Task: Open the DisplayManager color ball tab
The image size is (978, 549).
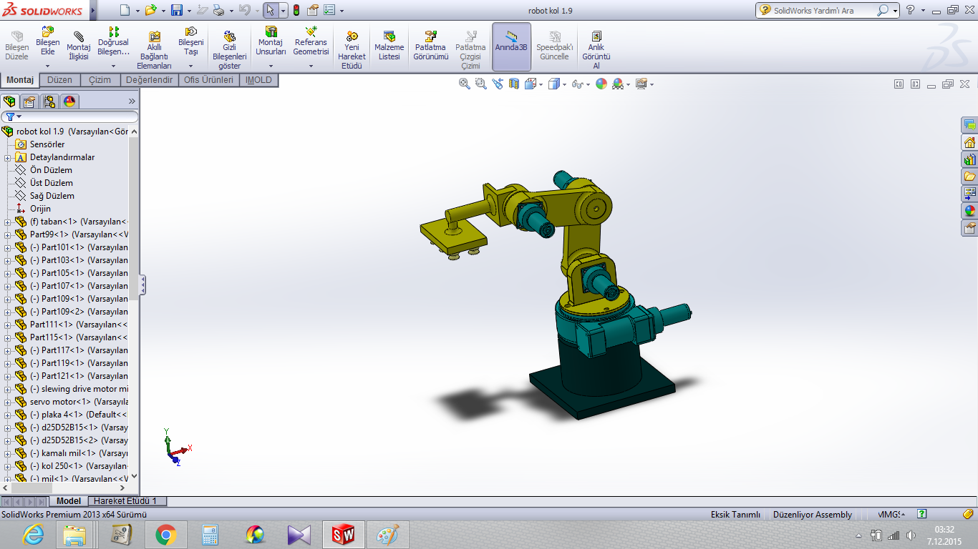Action: coord(69,101)
